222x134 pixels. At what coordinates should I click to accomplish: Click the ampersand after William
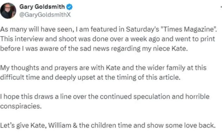(x=75, y=125)
